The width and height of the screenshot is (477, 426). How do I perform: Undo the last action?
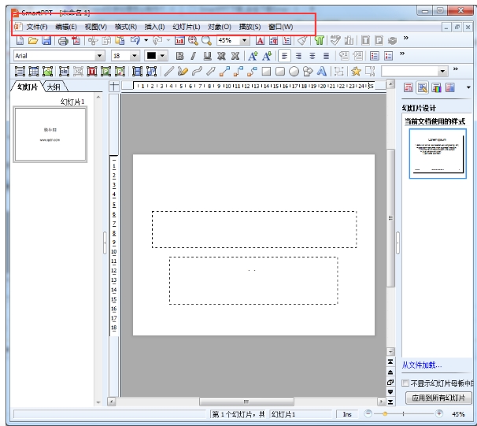point(135,40)
